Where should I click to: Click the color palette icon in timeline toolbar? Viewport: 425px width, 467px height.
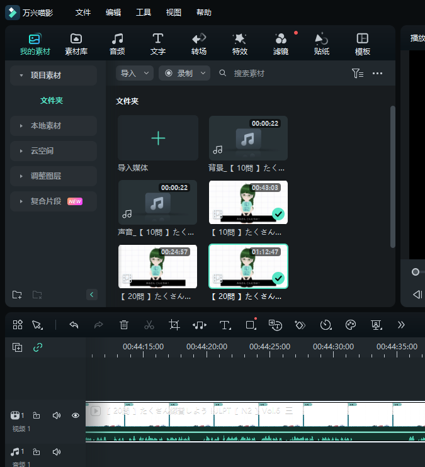click(x=351, y=325)
